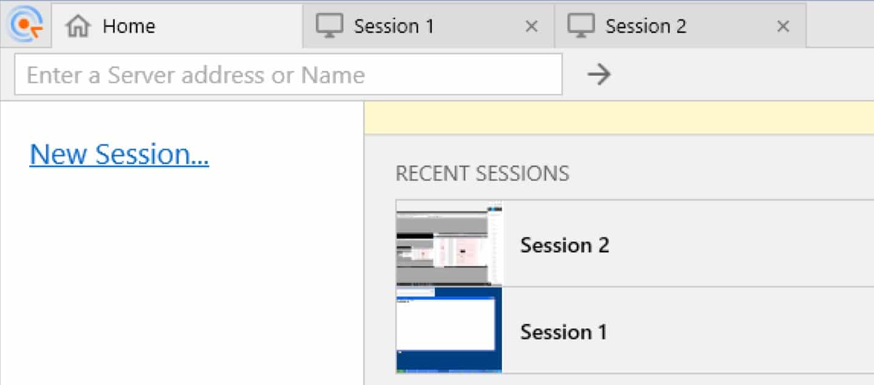Click the connect arrow next to address field
This screenshot has height=385, width=874.
click(x=599, y=75)
